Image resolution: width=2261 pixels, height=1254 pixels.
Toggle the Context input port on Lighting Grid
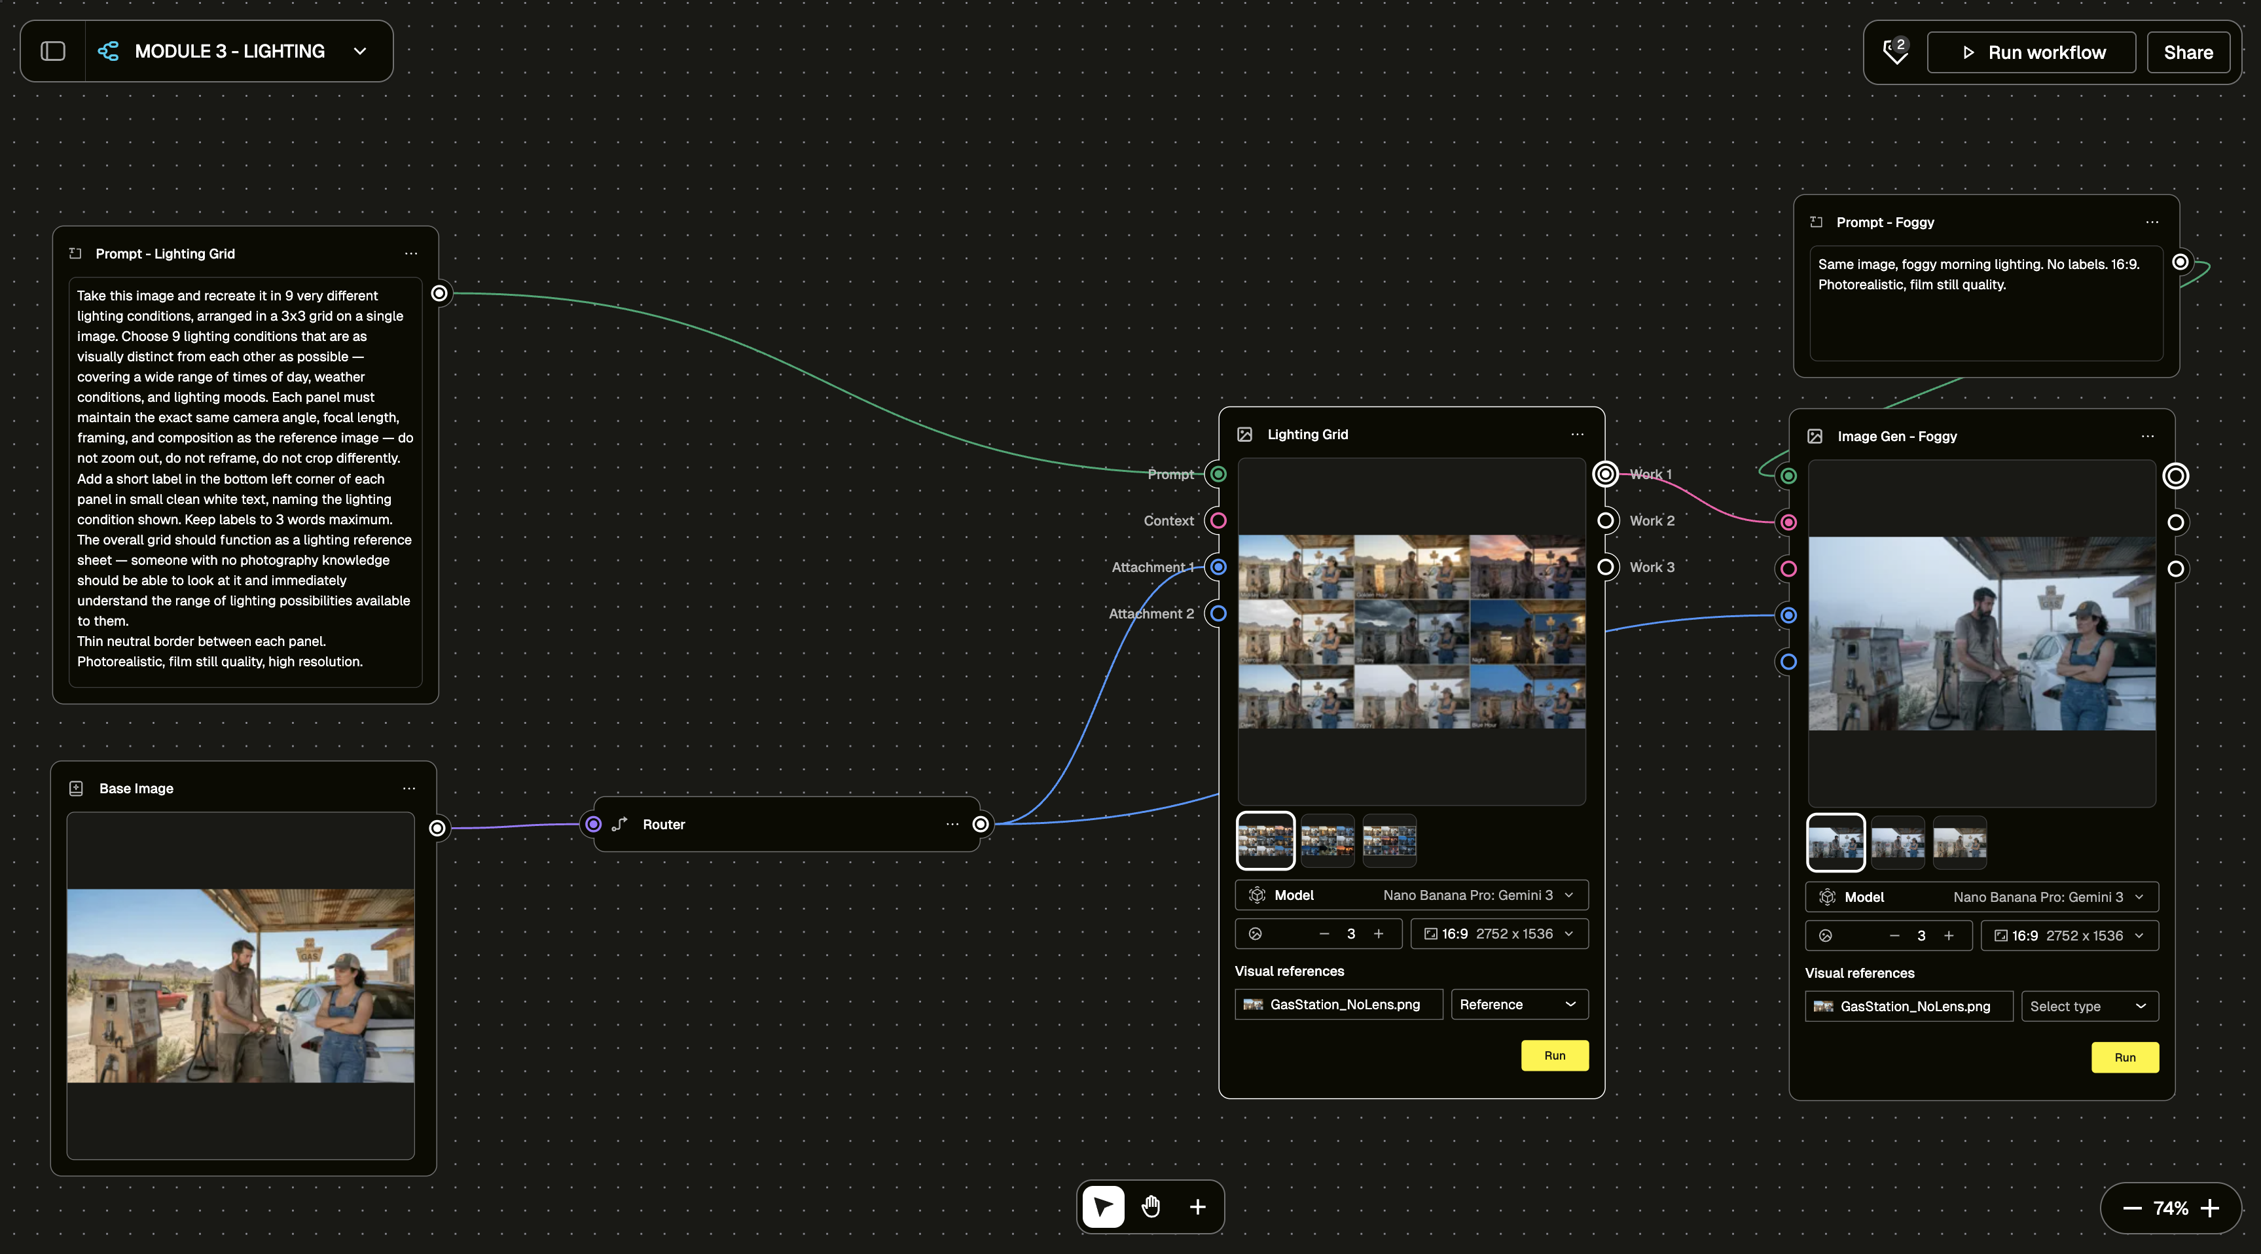[1218, 520]
